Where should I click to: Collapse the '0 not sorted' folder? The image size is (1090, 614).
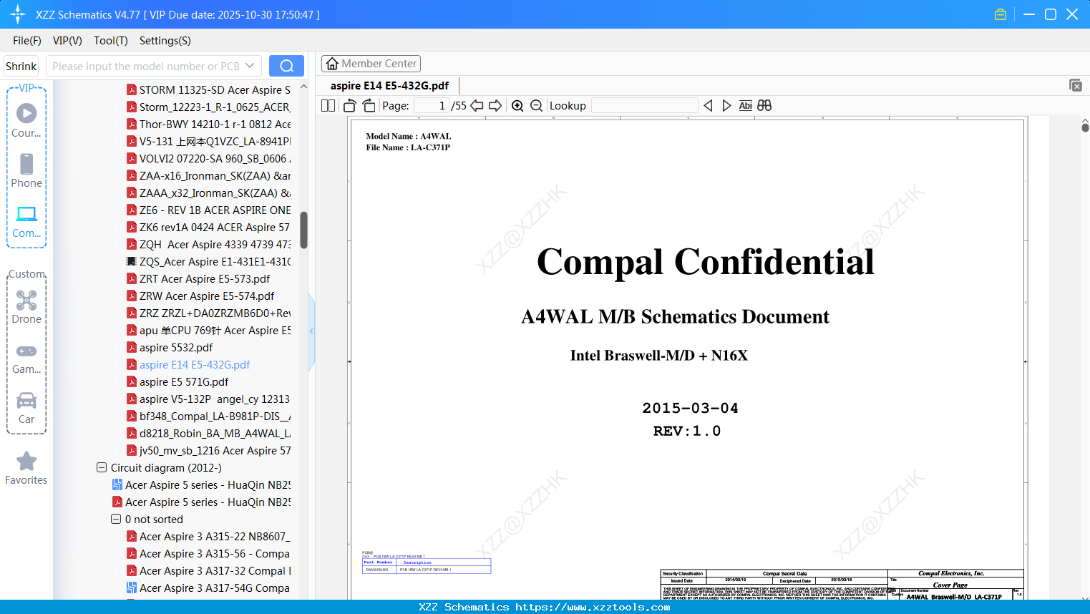(116, 520)
